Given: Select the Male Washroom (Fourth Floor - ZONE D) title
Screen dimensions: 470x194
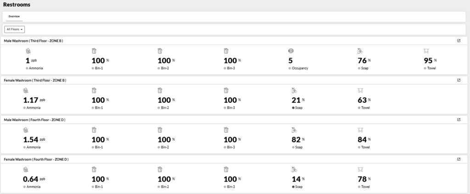Looking at the screenshot, I should coord(34,120).
